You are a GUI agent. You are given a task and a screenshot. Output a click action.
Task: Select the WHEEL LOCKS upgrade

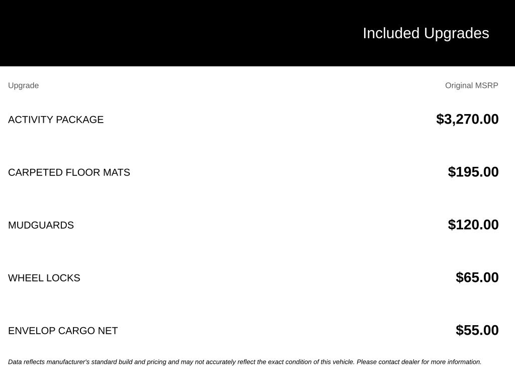pos(44,278)
